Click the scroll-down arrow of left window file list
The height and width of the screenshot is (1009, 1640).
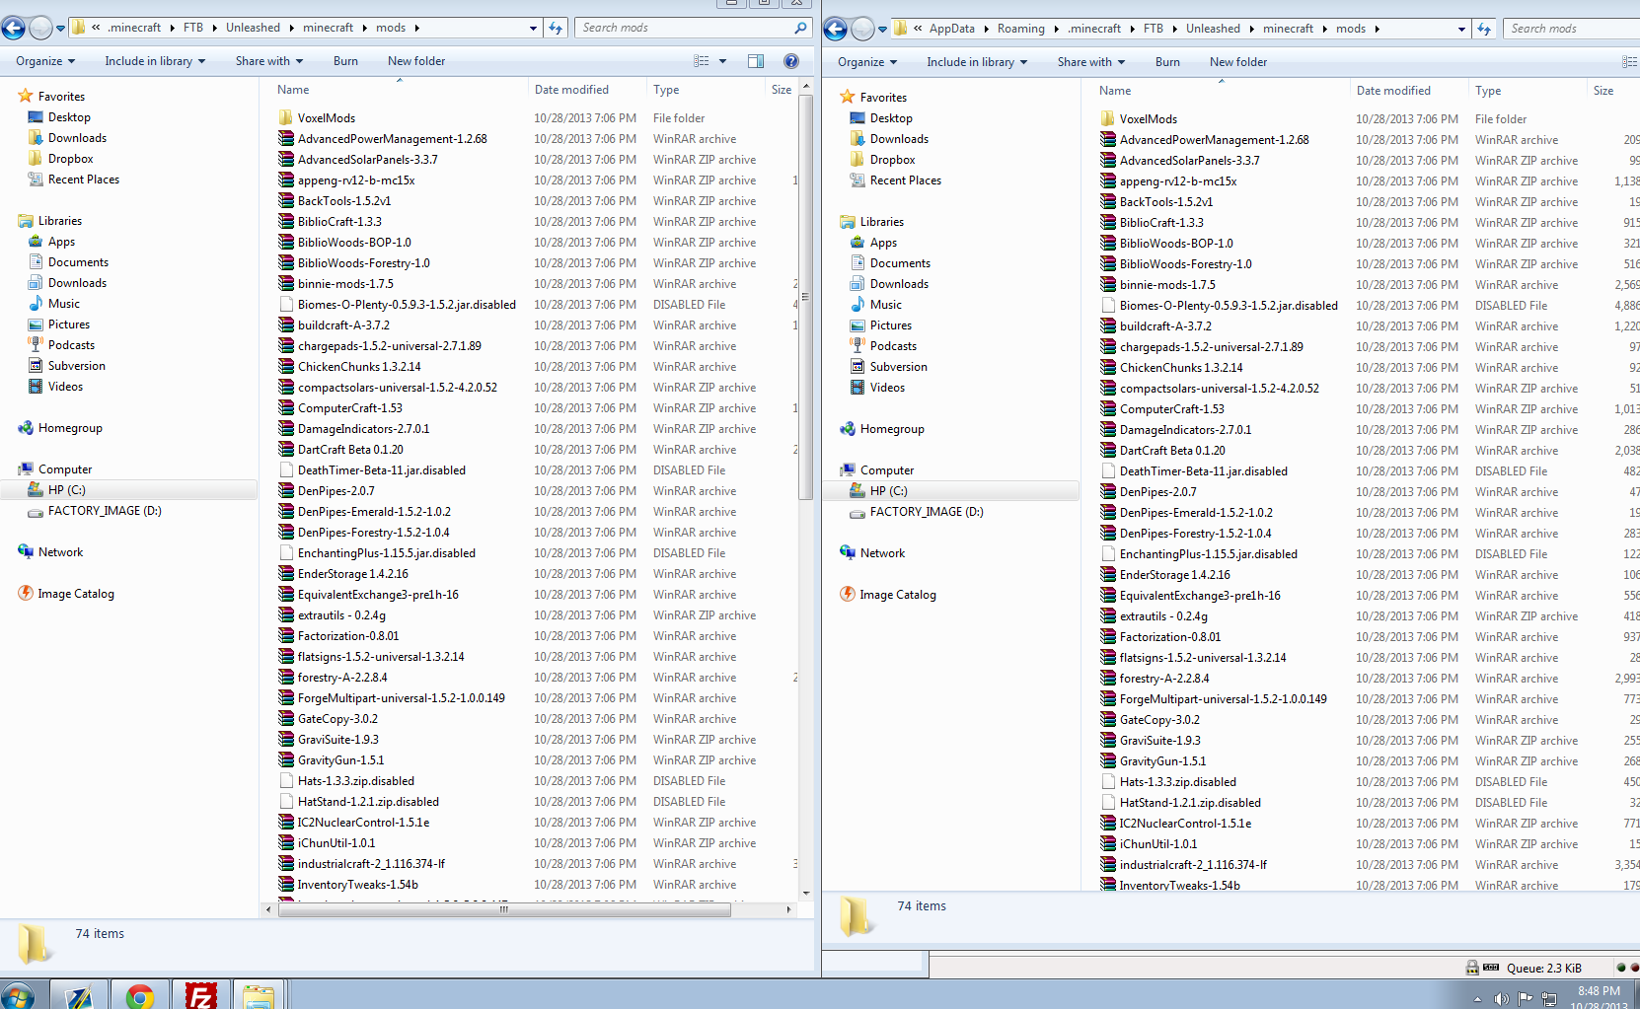pos(806,893)
